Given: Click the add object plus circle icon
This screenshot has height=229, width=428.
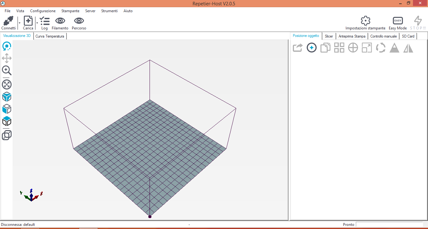Looking at the screenshot, I should pos(311,48).
